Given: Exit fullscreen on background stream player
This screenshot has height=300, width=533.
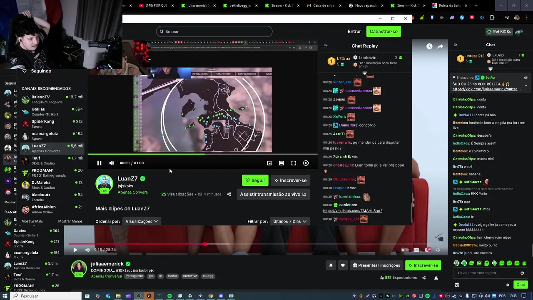Looking at the screenshot, I should (x=438, y=250).
